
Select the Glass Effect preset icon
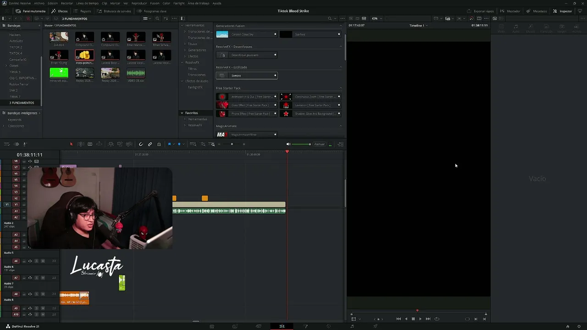coord(222,105)
